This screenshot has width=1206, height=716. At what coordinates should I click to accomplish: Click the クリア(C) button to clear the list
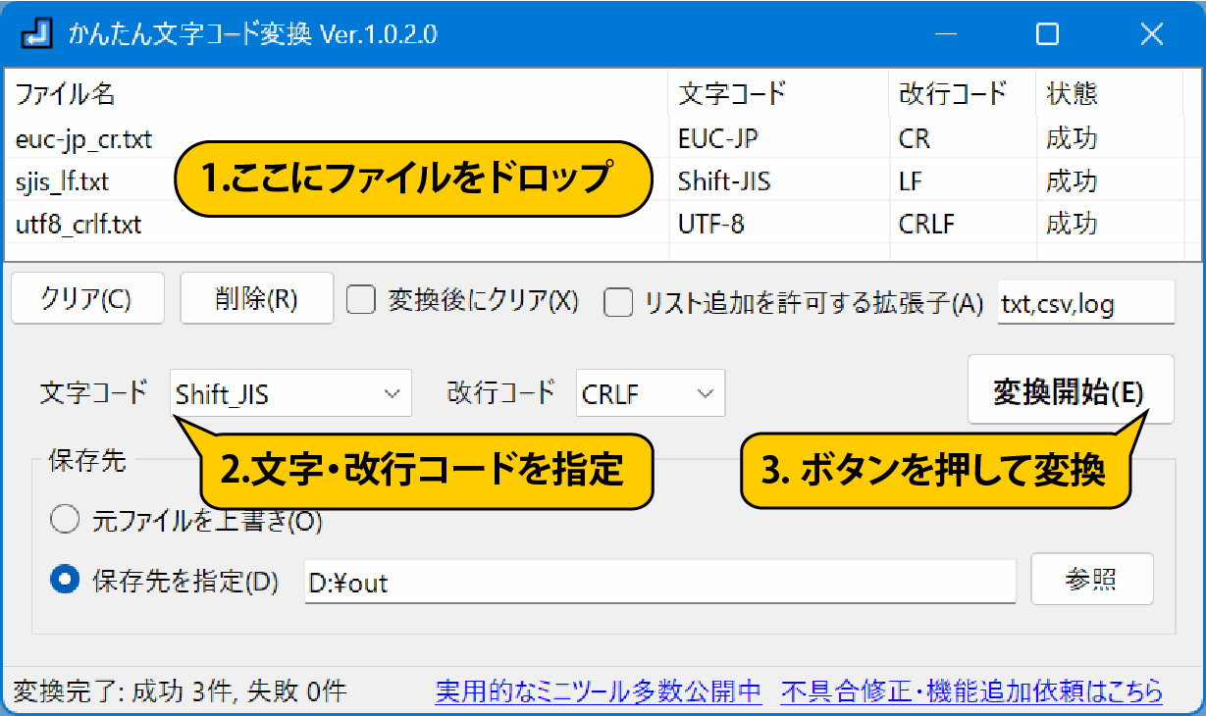point(86,298)
